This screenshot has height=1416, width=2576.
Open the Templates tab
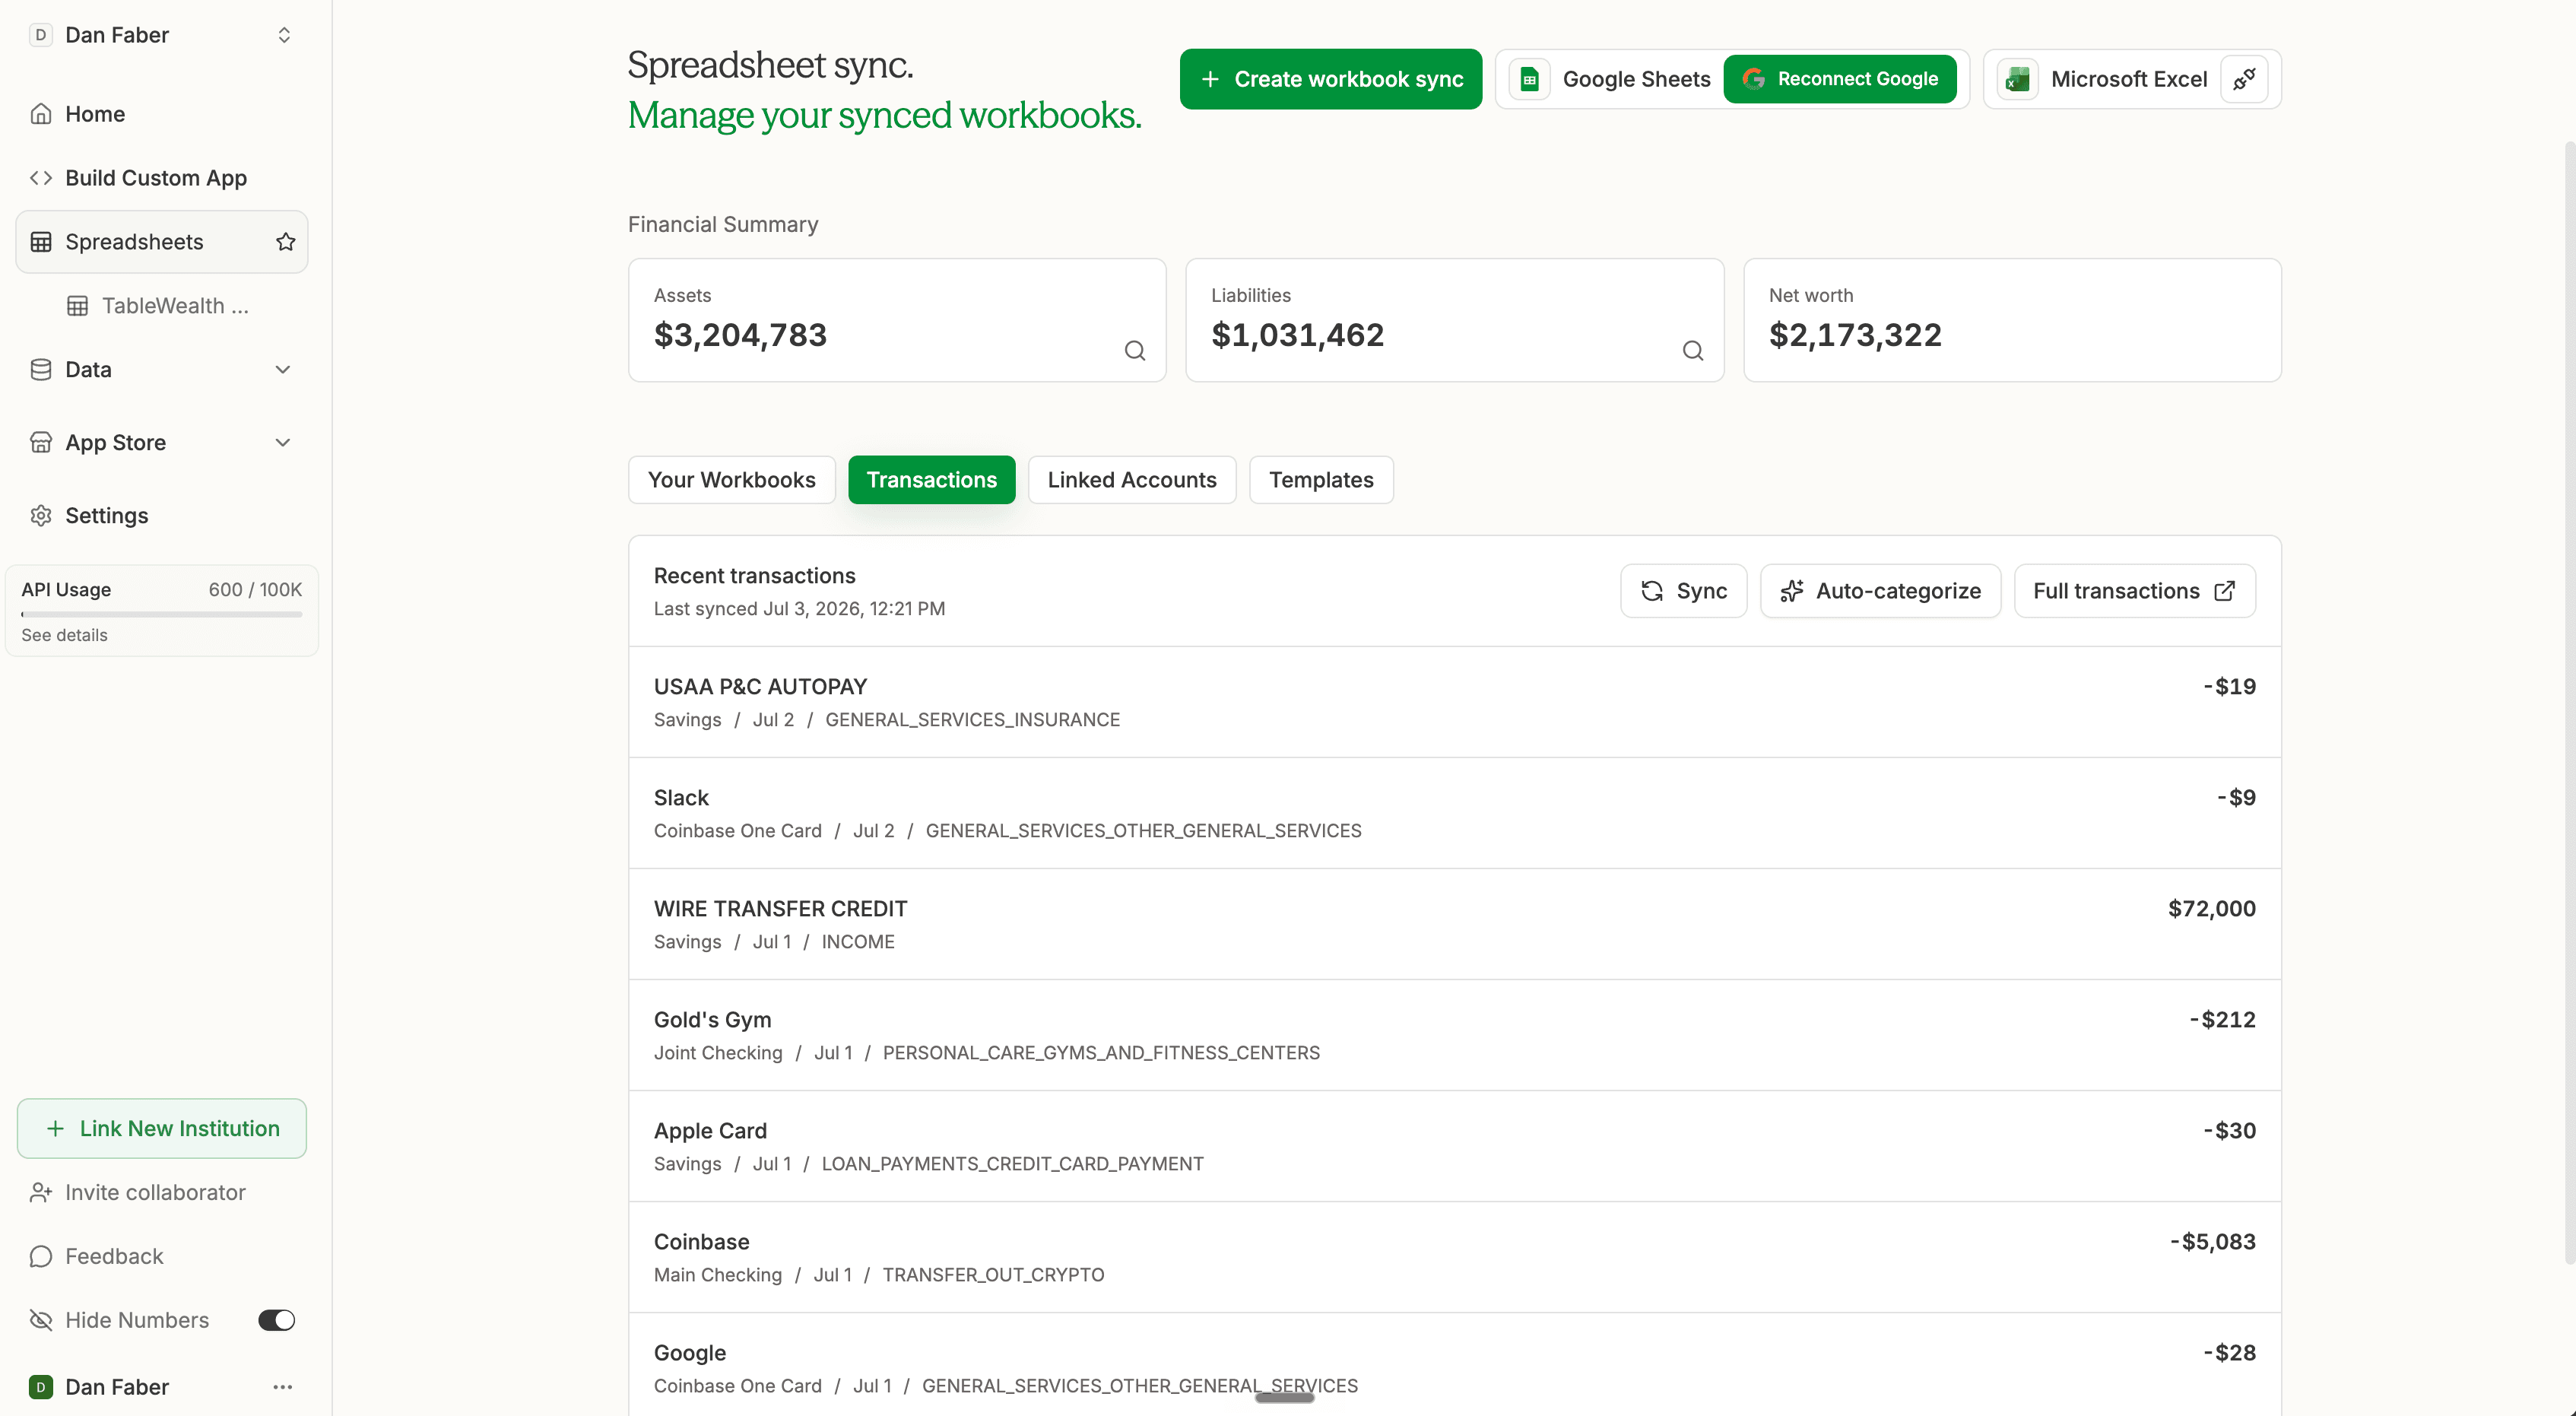click(x=1321, y=480)
